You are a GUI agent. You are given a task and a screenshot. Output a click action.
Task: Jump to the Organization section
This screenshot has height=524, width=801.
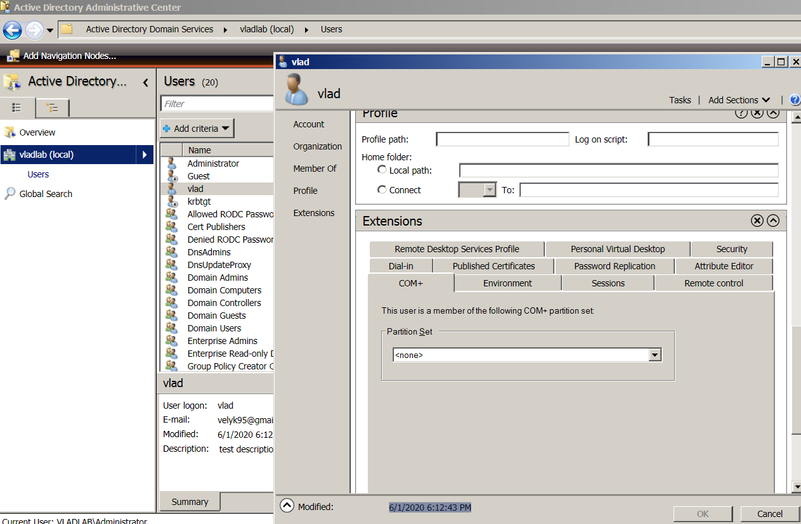click(x=318, y=146)
